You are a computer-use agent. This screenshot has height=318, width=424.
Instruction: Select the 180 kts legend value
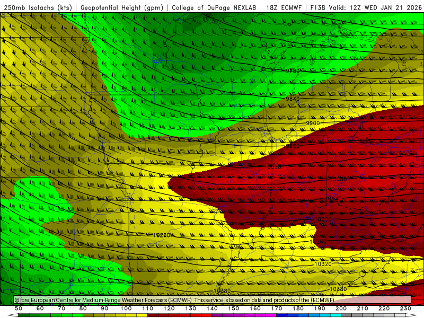(298, 308)
